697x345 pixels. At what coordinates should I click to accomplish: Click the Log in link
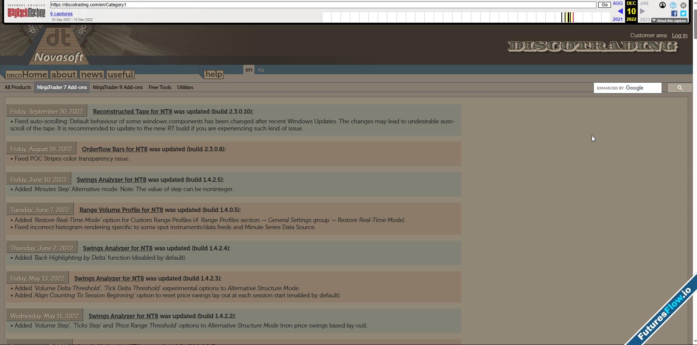[x=679, y=35]
